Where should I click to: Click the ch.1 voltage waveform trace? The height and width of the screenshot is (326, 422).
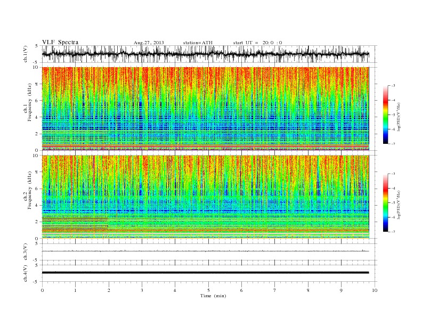click(x=205, y=54)
